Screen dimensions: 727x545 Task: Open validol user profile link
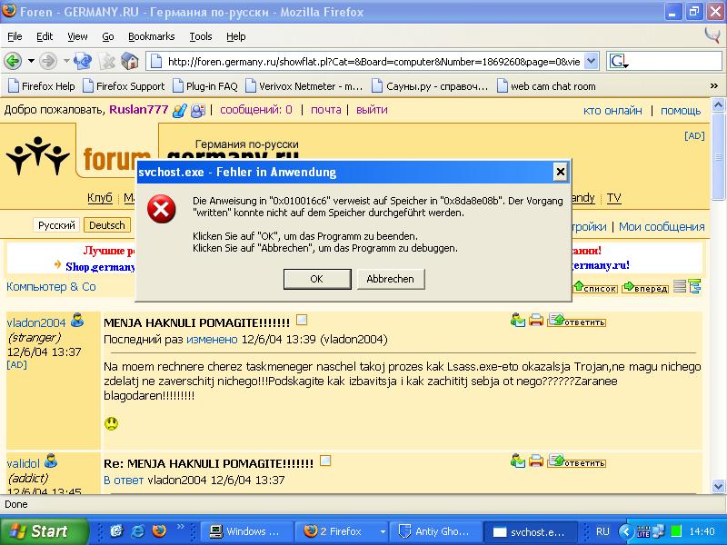tap(24, 463)
